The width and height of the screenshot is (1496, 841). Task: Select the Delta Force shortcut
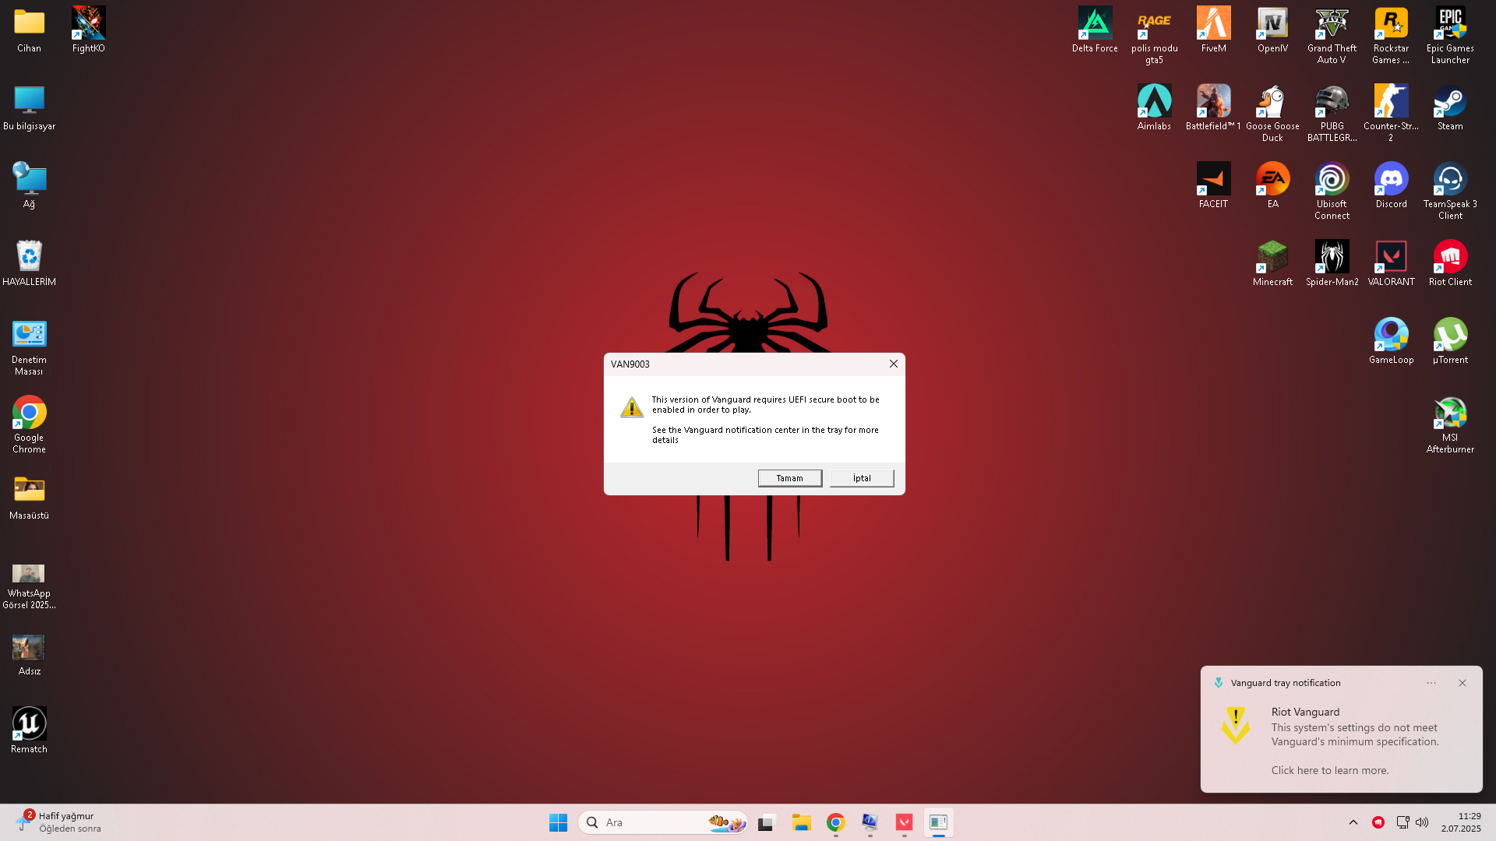pyautogui.click(x=1095, y=30)
